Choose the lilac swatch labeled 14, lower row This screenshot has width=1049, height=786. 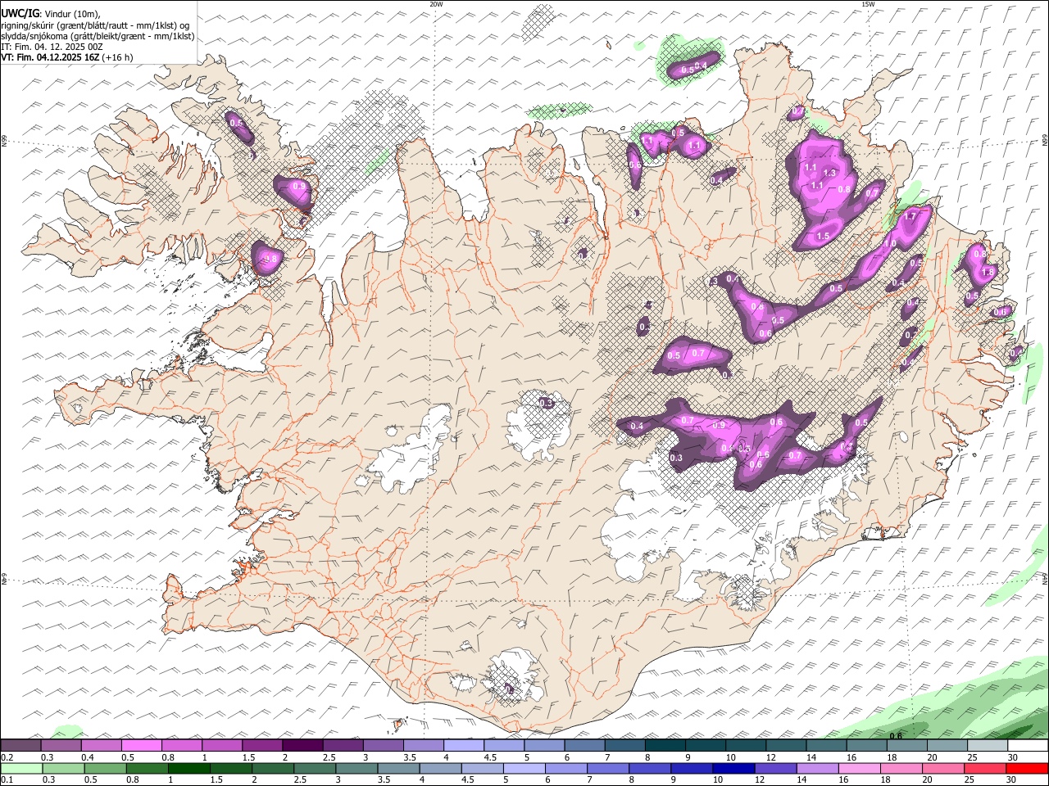point(816,768)
